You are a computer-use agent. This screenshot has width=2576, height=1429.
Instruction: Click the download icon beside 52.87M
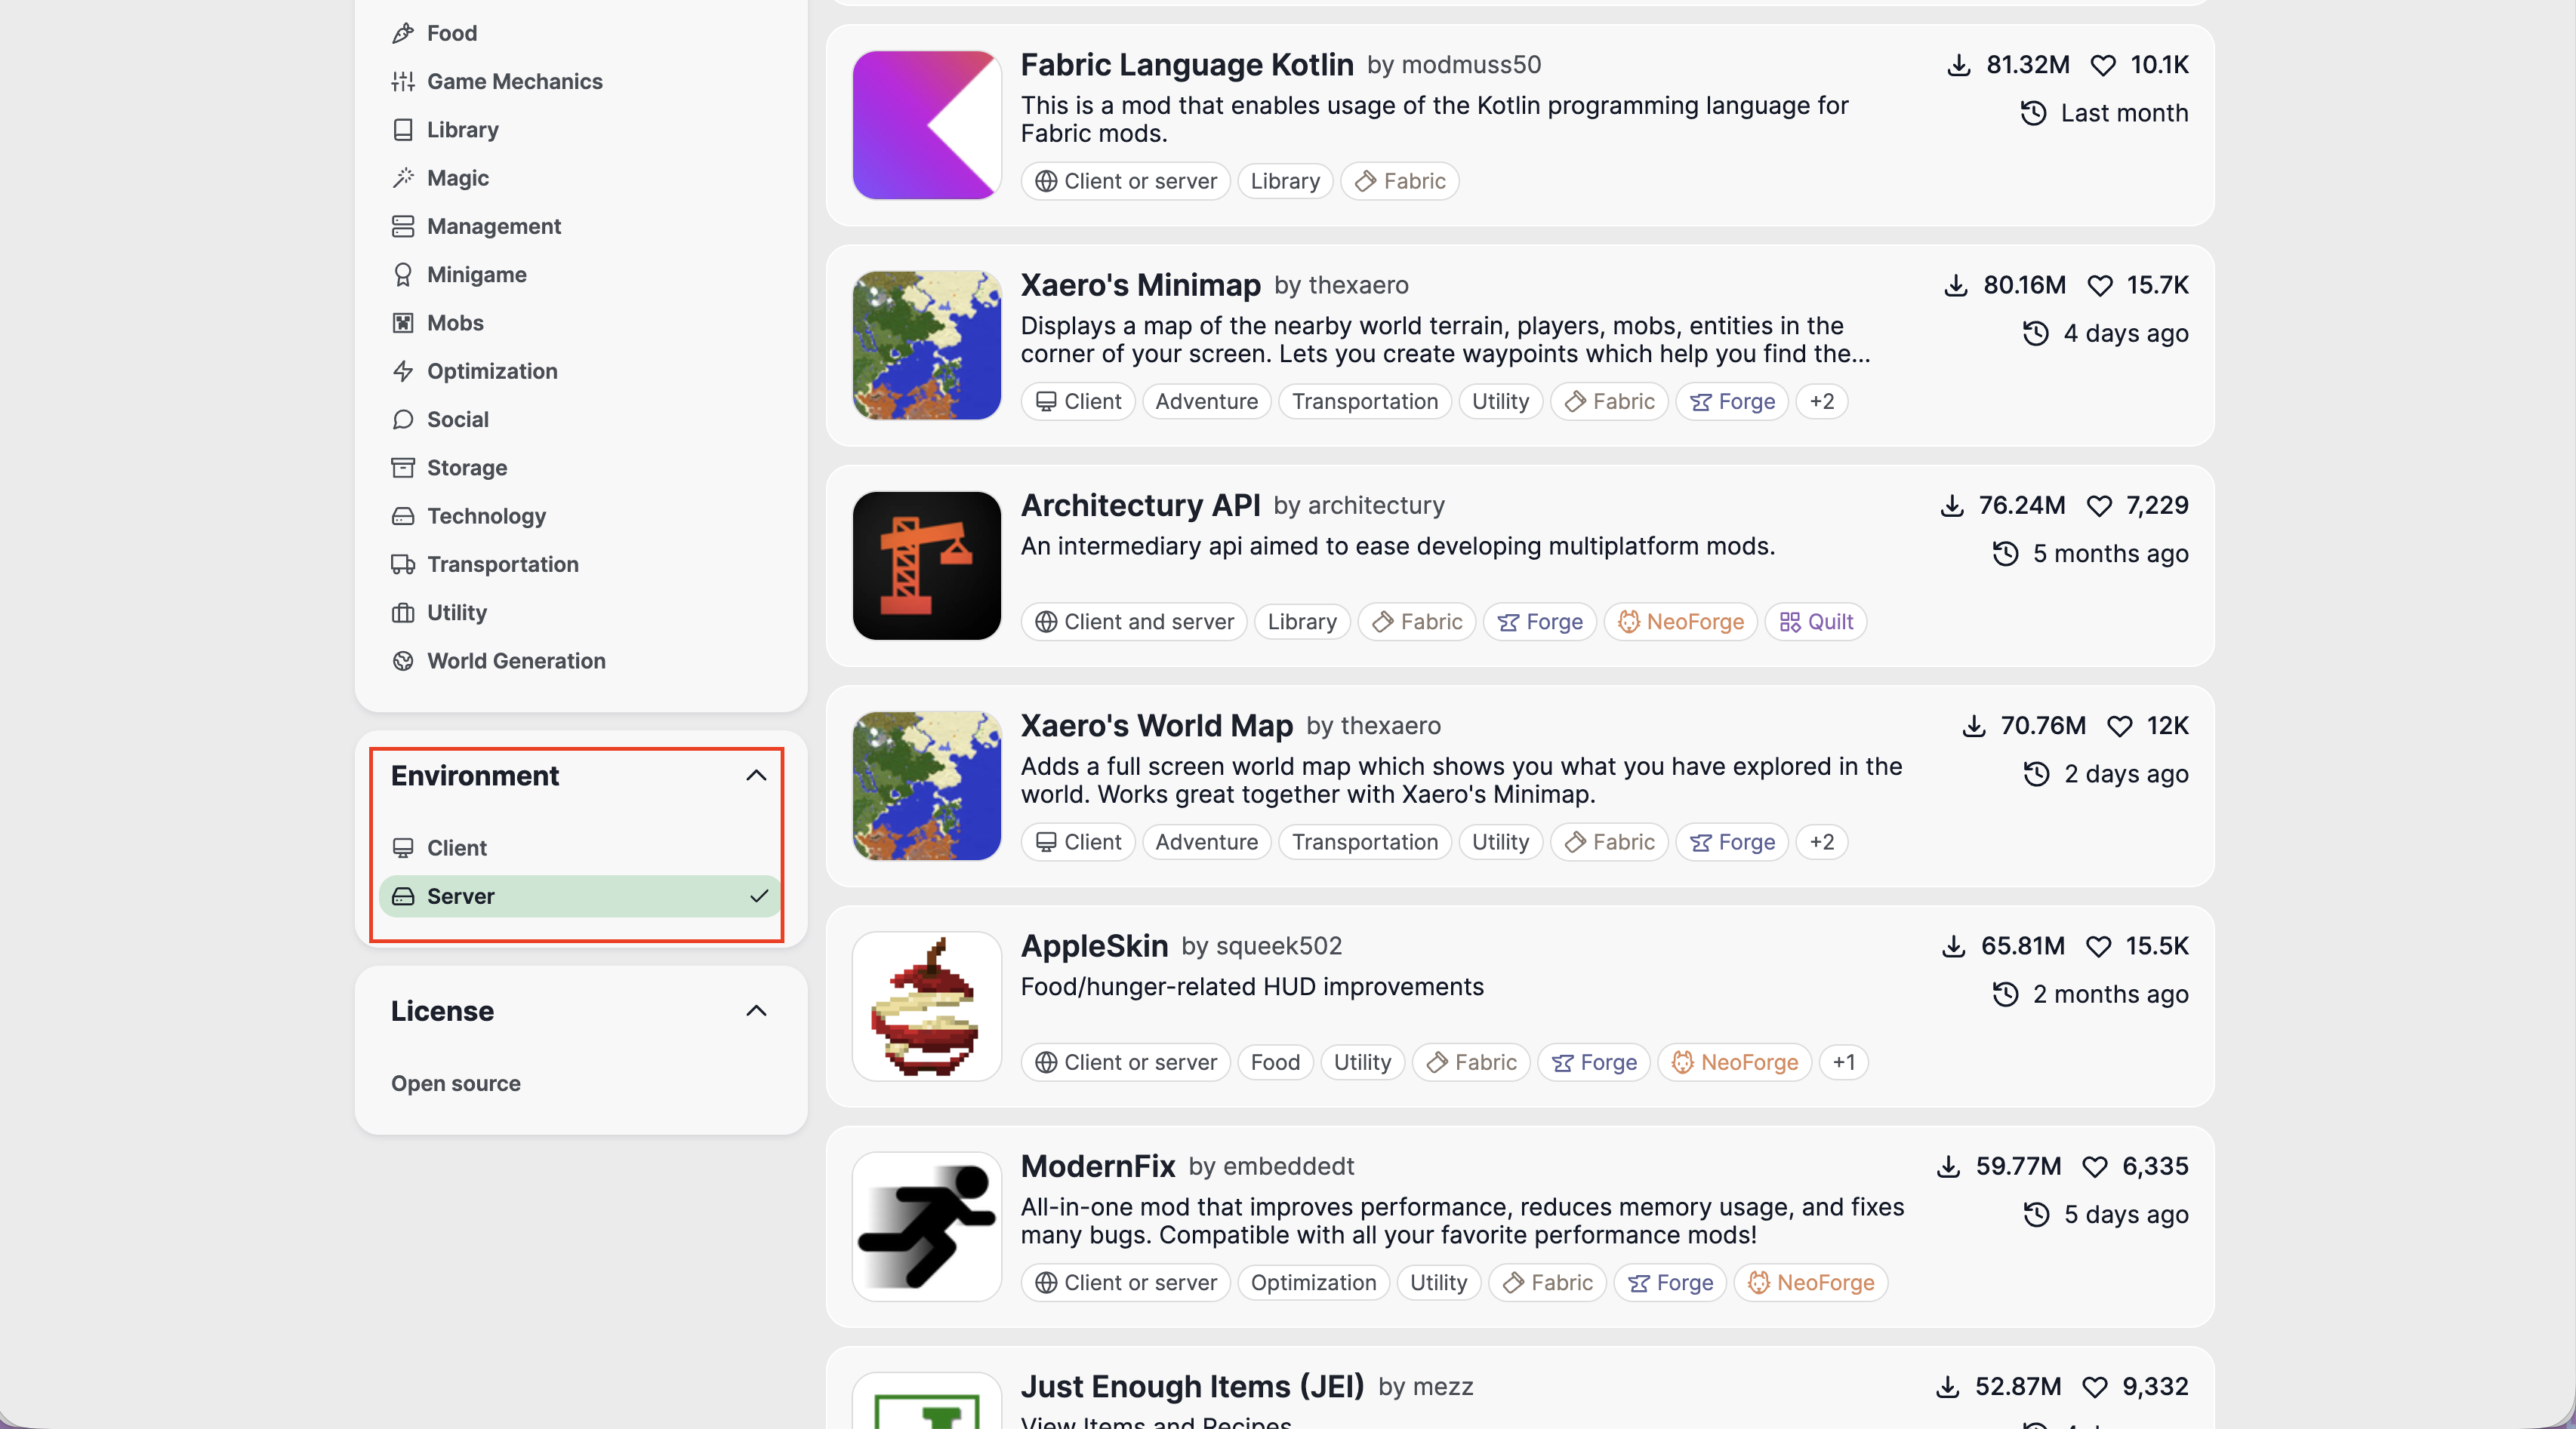(x=1947, y=1387)
